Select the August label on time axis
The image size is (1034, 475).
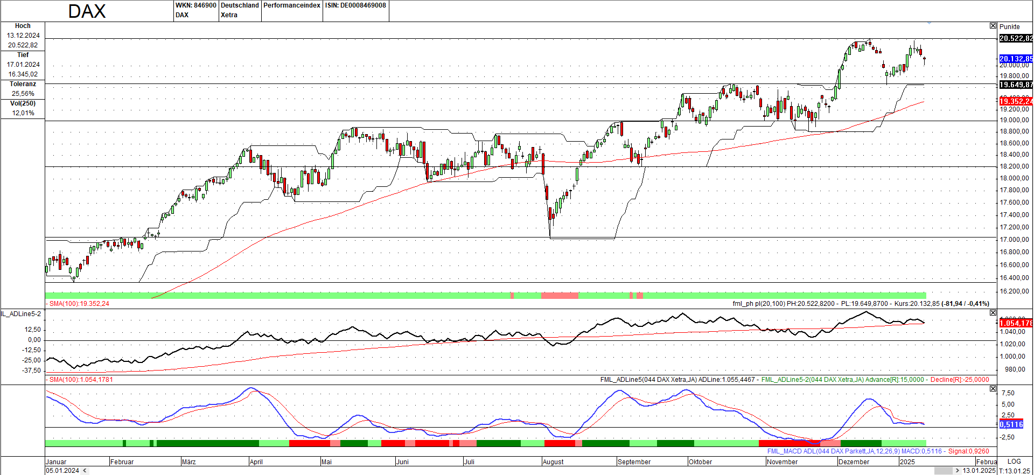[553, 462]
